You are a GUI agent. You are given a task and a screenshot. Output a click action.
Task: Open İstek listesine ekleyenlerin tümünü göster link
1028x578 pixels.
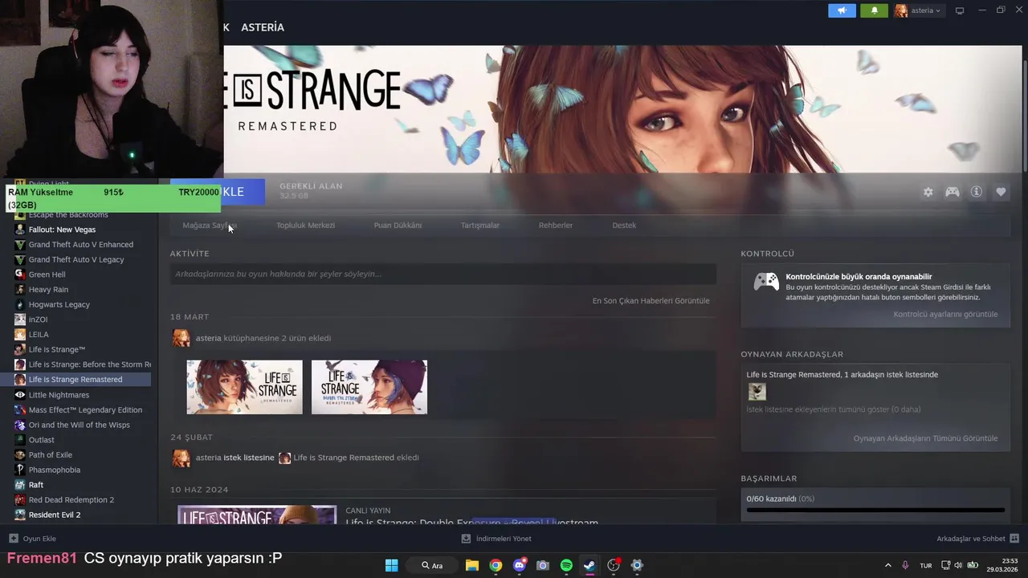(x=834, y=409)
